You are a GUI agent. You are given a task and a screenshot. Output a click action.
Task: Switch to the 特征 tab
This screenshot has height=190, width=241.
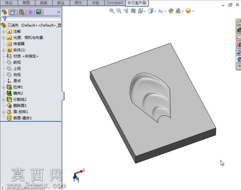(9, 3)
